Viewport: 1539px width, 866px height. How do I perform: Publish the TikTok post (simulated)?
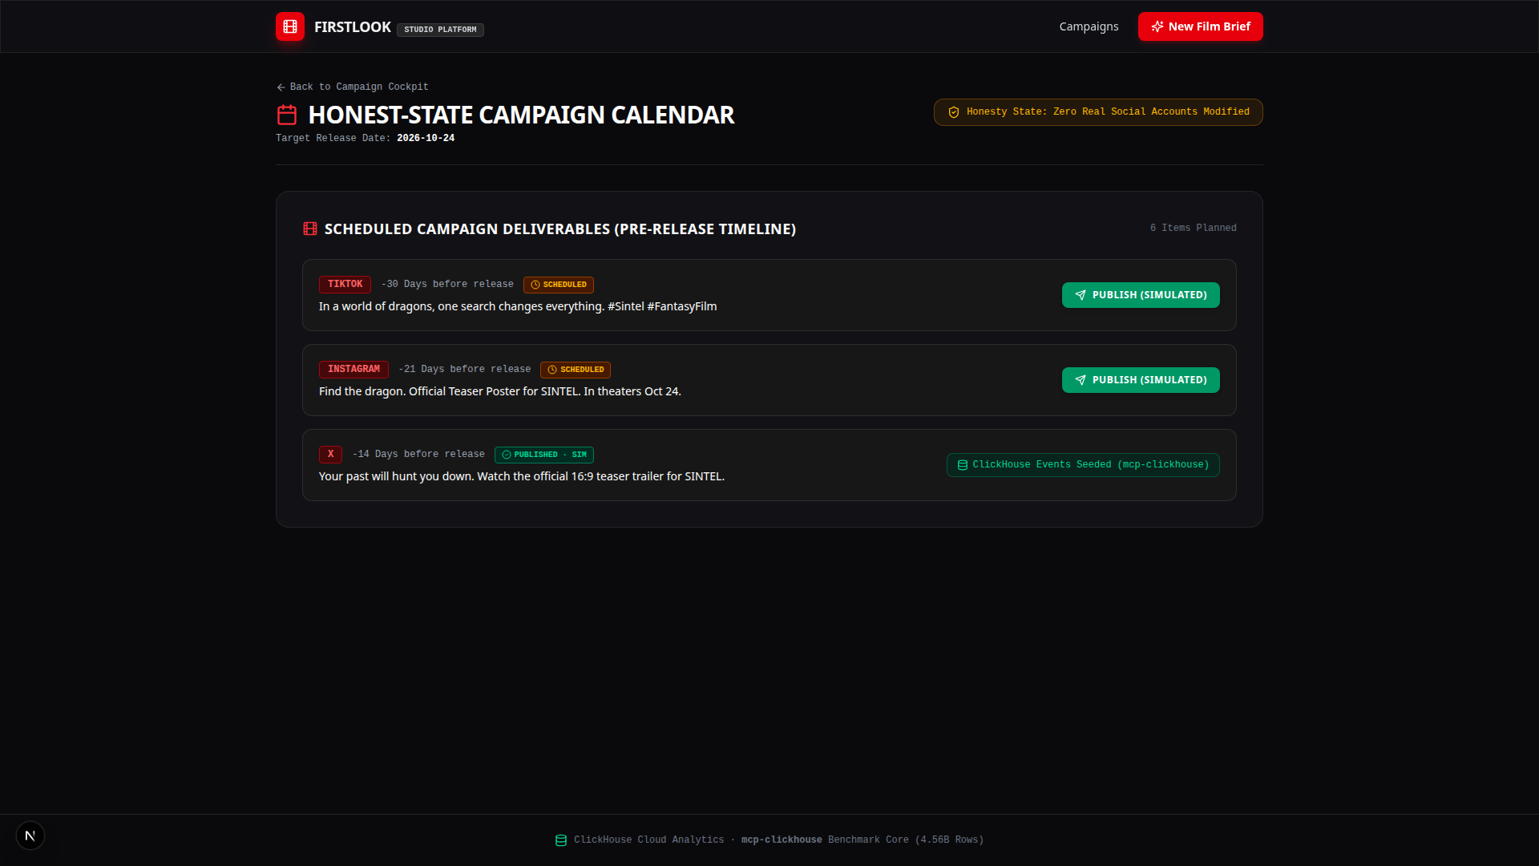click(x=1141, y=295)
